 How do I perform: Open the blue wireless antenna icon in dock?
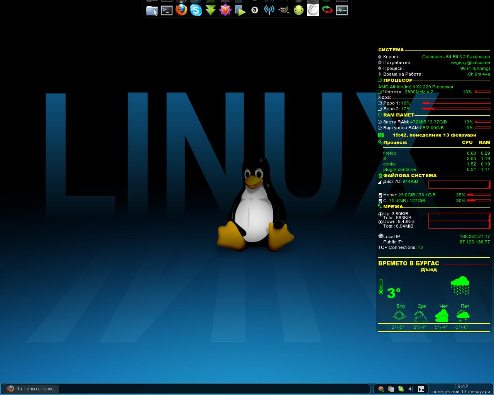pos(269,10)
